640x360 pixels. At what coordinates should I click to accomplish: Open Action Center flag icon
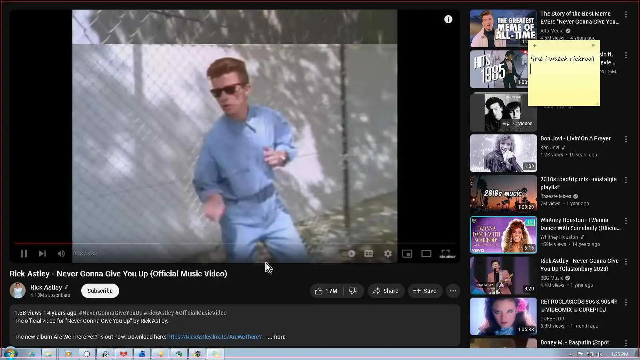(x=580, y=354)
